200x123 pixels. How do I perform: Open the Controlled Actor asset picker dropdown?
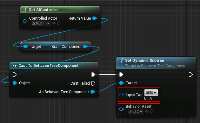click(x=41, y=23)
